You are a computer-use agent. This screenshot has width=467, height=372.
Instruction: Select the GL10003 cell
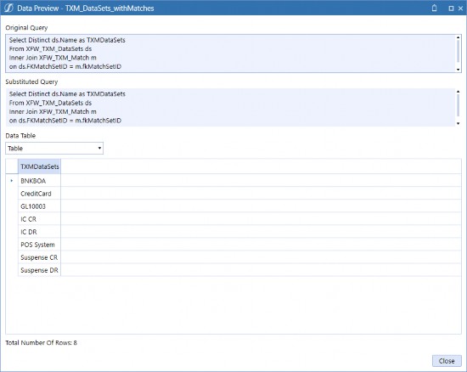[39, 206]
